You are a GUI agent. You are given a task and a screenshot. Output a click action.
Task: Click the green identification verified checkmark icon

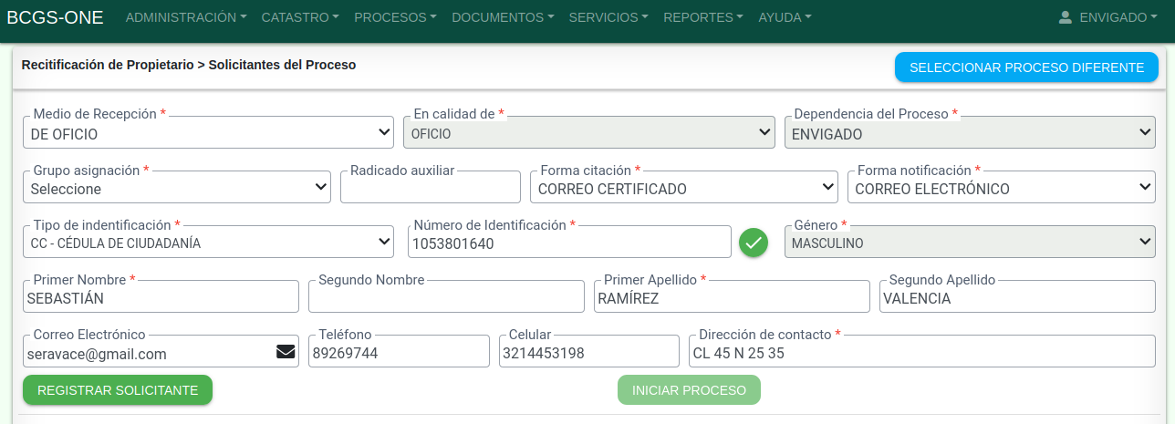(x=754, y=243)
